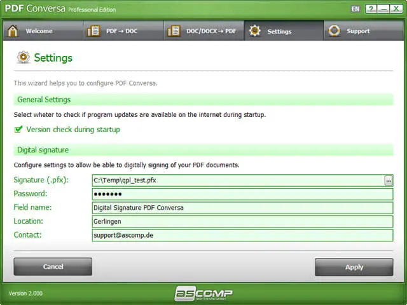Click the document icon on PDF → DOC tab
This screenshot has width=407, height=305.
point(93,31)
